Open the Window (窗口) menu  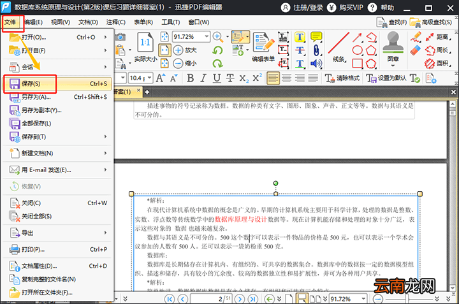[x=199, y=22]
